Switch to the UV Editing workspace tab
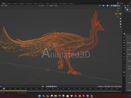 click(x=21, y=4)
